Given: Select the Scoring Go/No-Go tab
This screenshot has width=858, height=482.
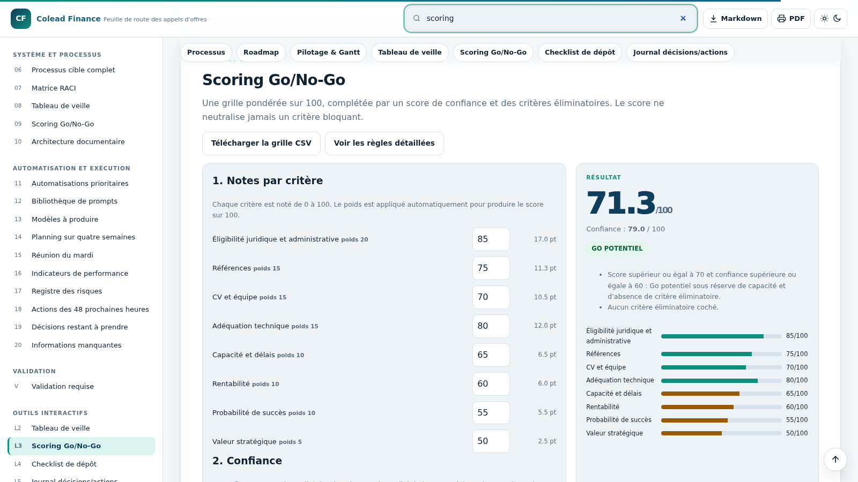Looking at the screenshot, I should coord(493,52).
